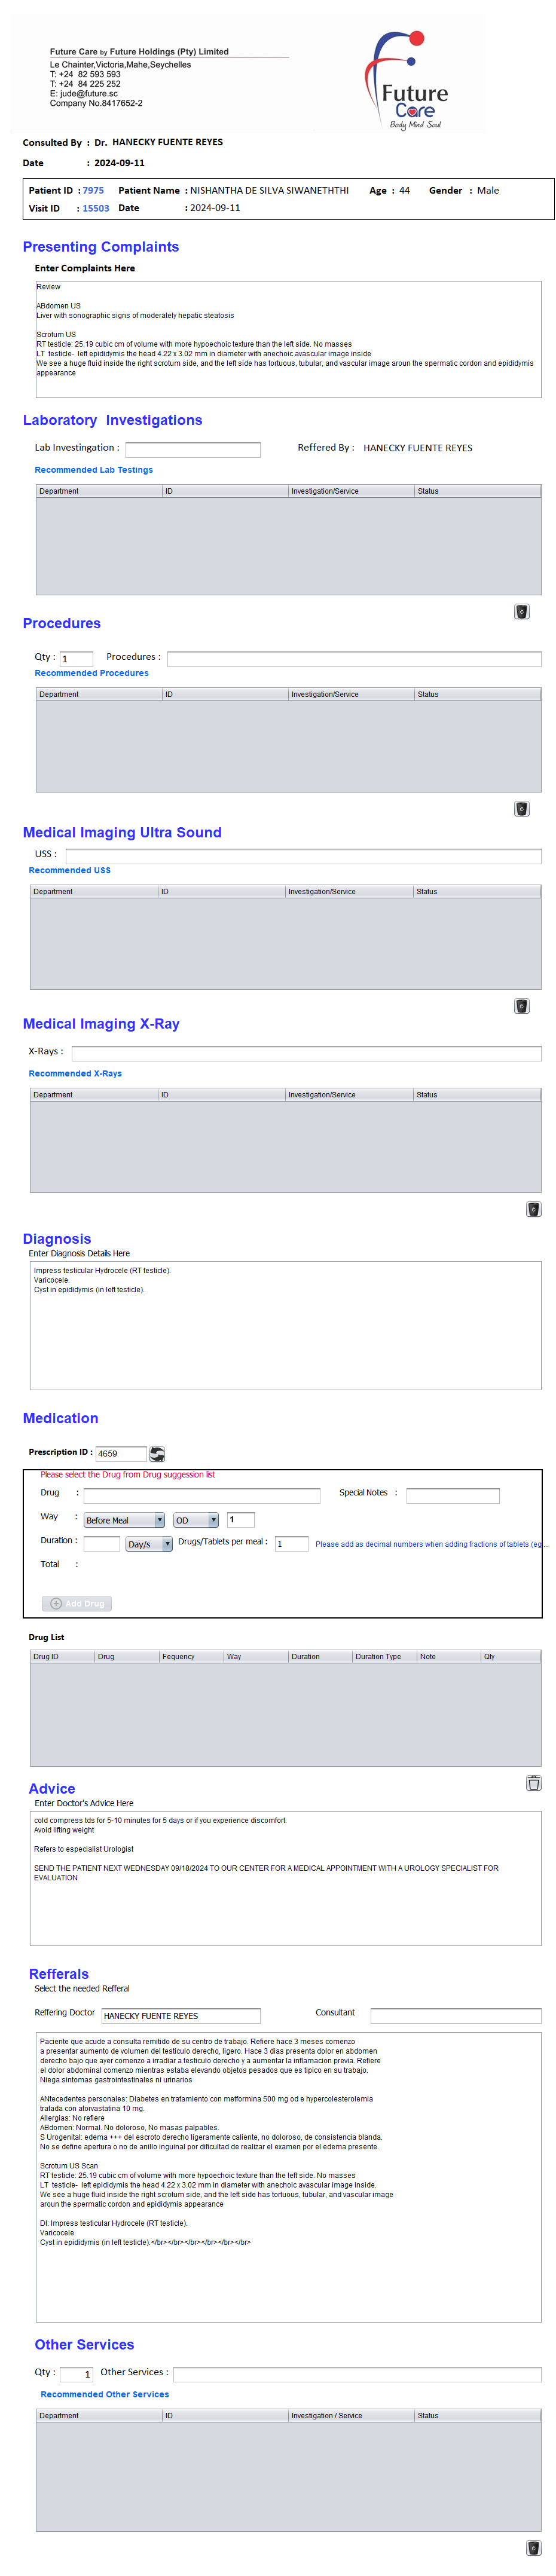Screen dimensions: 556x2576
Task: Click the refresh icon beside Prescription ID
Action: click(157, 1453)
